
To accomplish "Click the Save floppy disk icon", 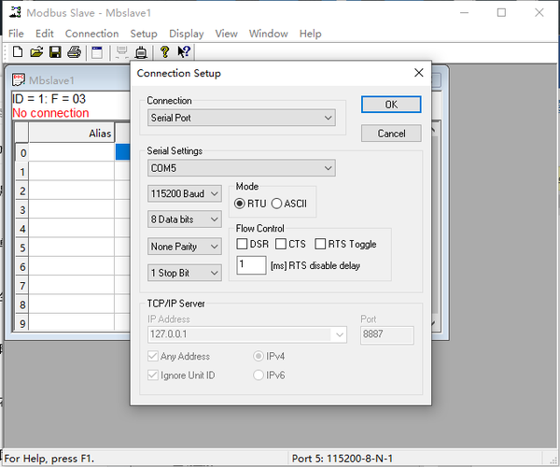I will [55, 52].
